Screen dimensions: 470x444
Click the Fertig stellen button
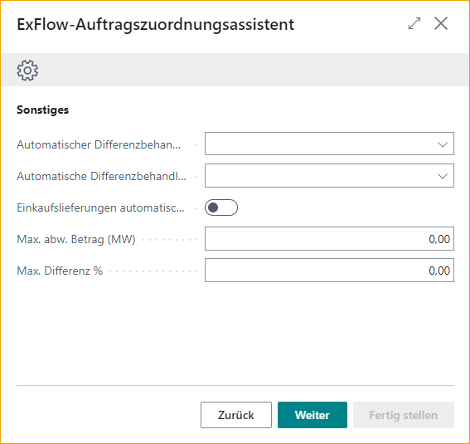404,415
